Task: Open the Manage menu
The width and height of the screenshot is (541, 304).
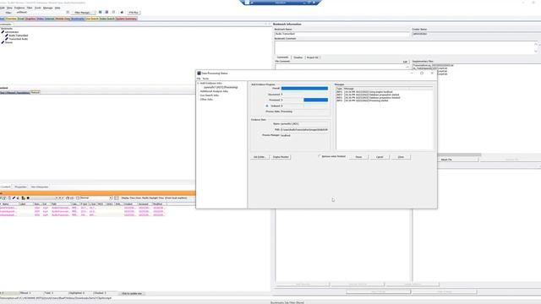Action: pyautogui.click(x=47, y=8)
